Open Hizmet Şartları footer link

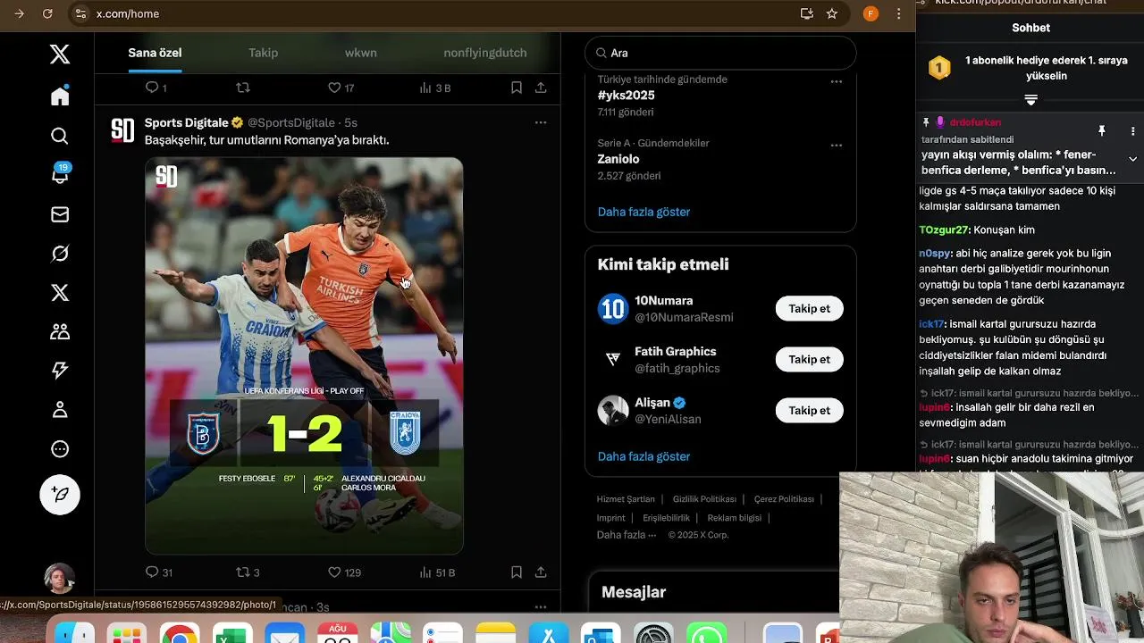pyautogui.click(x=626, y=499)
